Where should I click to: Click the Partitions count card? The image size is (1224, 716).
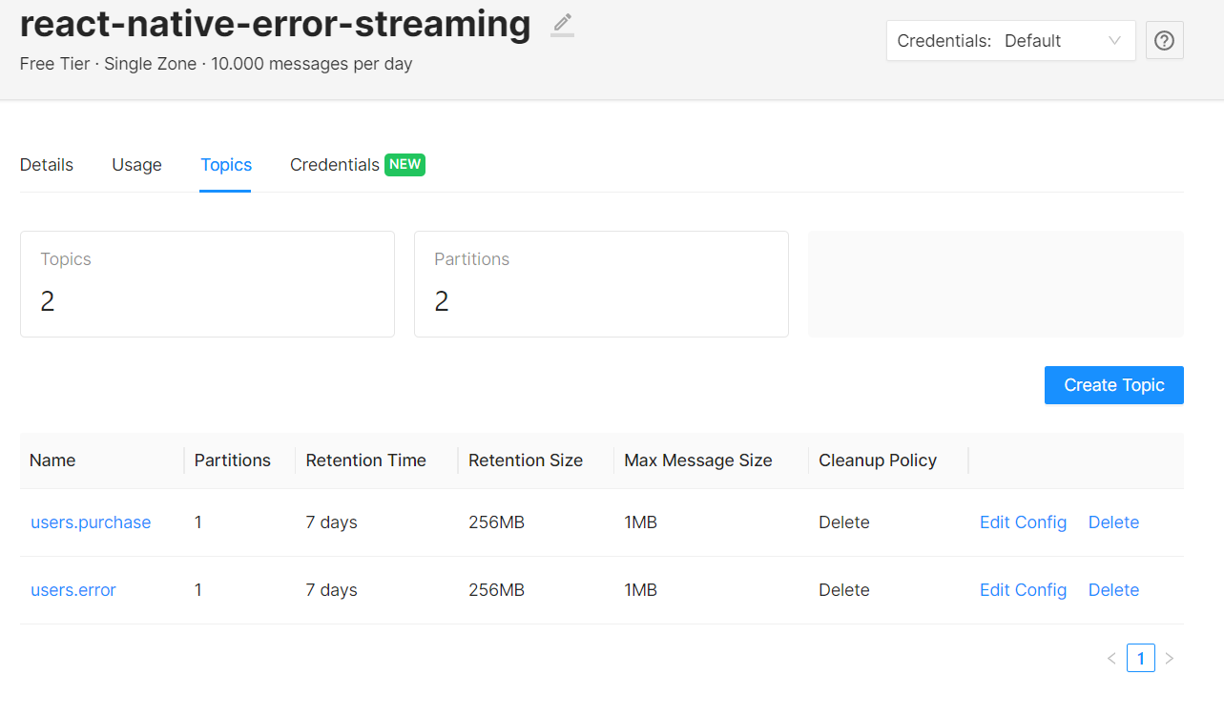(x=601, y=284)
